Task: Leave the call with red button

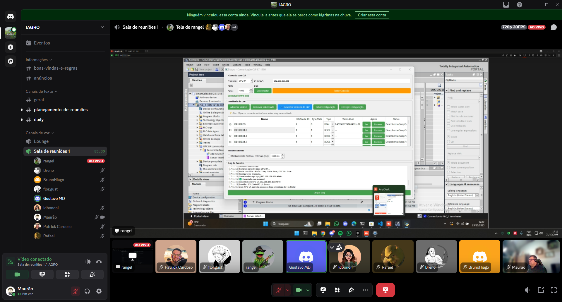Action: (x=385, y=290)
